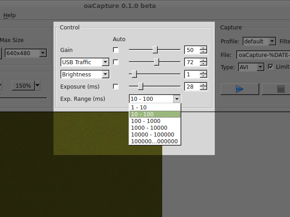Increase Gain value with spinner up arrow
Screen dimensions: 290x217
[203, 48]
